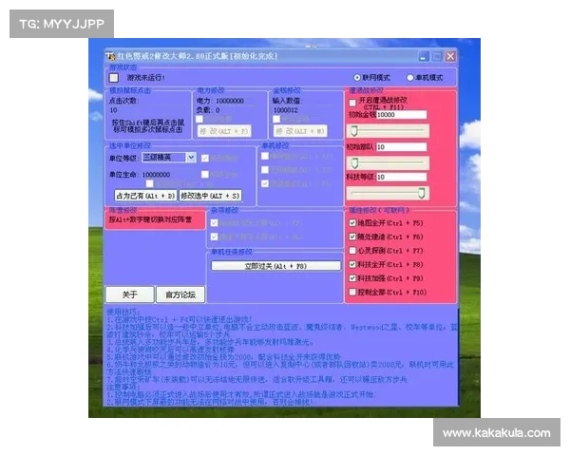Screen dimensions: 570x456
Task: Click the 电力: 10000000 value
Action: coord(220,101)
